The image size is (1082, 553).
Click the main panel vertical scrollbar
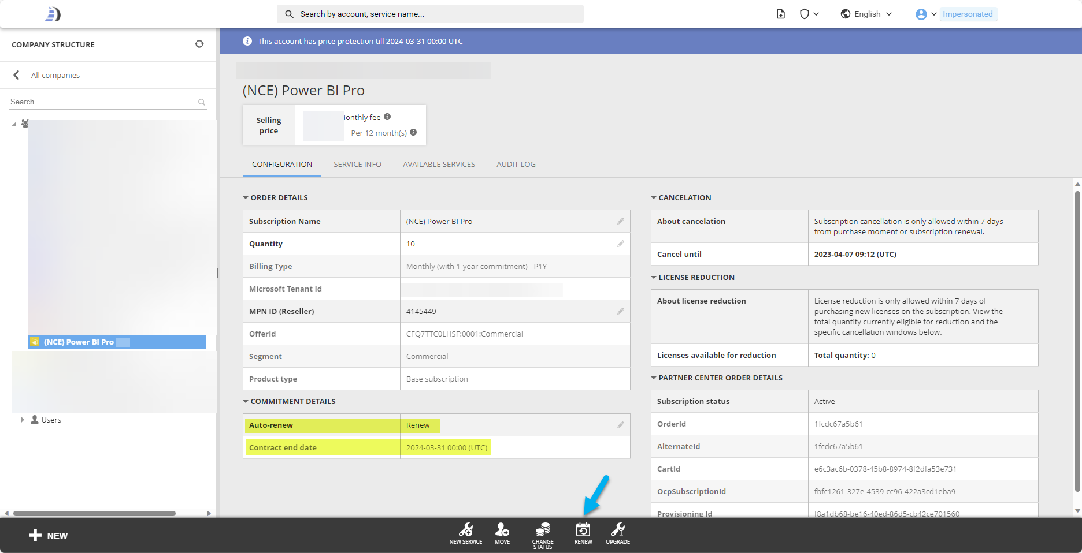click(1077, 341)
